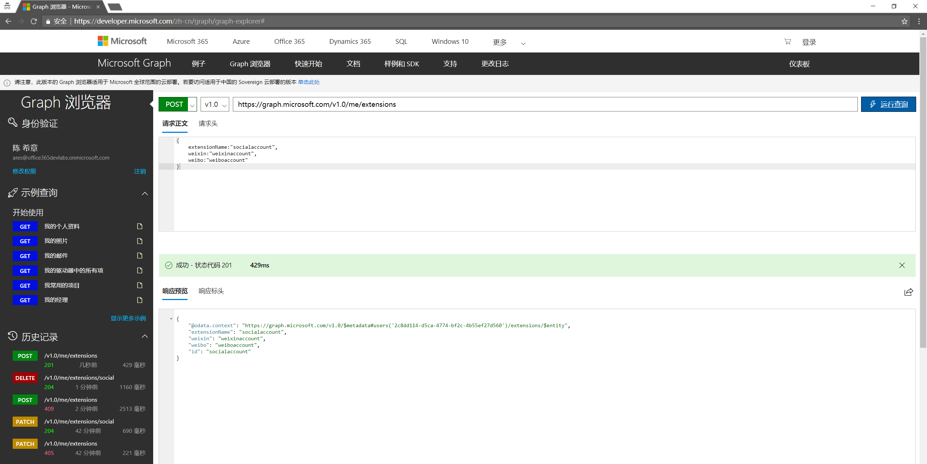Screen dimensions: 927x464
Task: Switch to the 请求头 tab
Action: tap(208, 123)
